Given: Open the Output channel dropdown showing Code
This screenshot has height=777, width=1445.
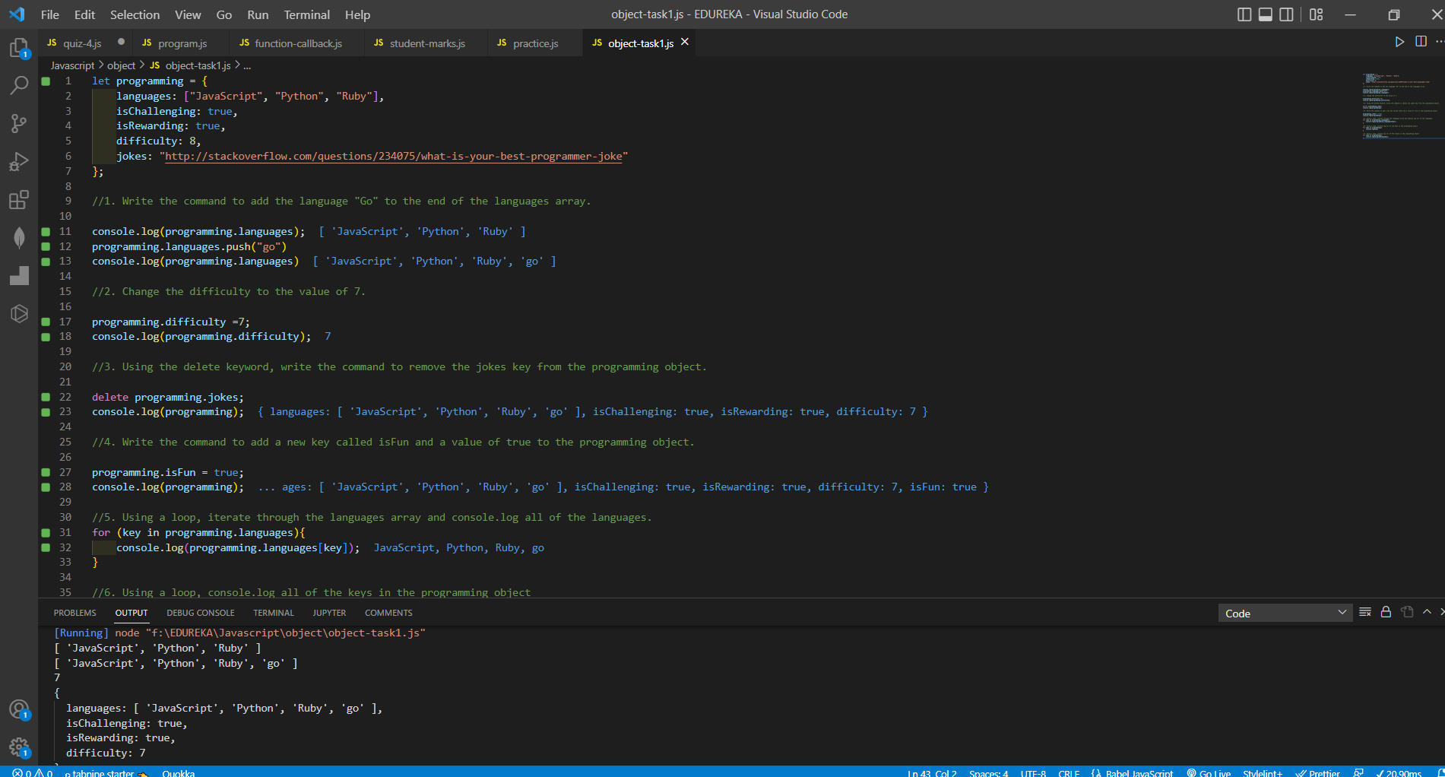Looking at the screenshot, I should click(x=1285, y=612).
